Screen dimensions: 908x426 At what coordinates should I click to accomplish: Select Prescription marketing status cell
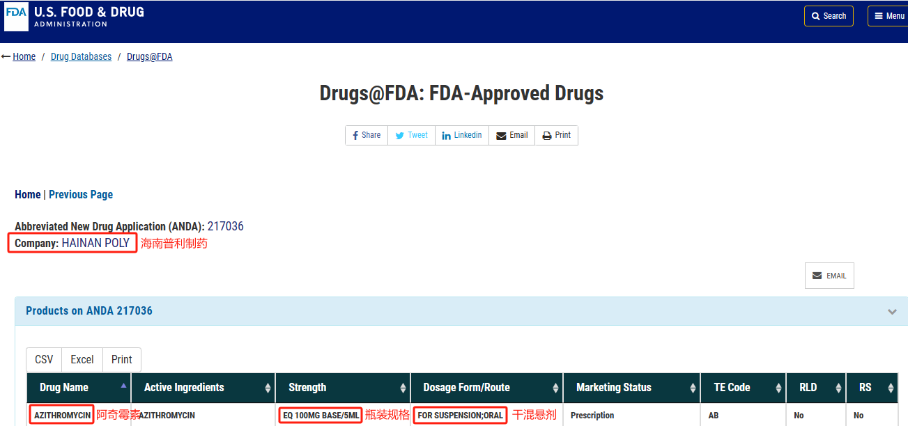click(x=592, y=416)
